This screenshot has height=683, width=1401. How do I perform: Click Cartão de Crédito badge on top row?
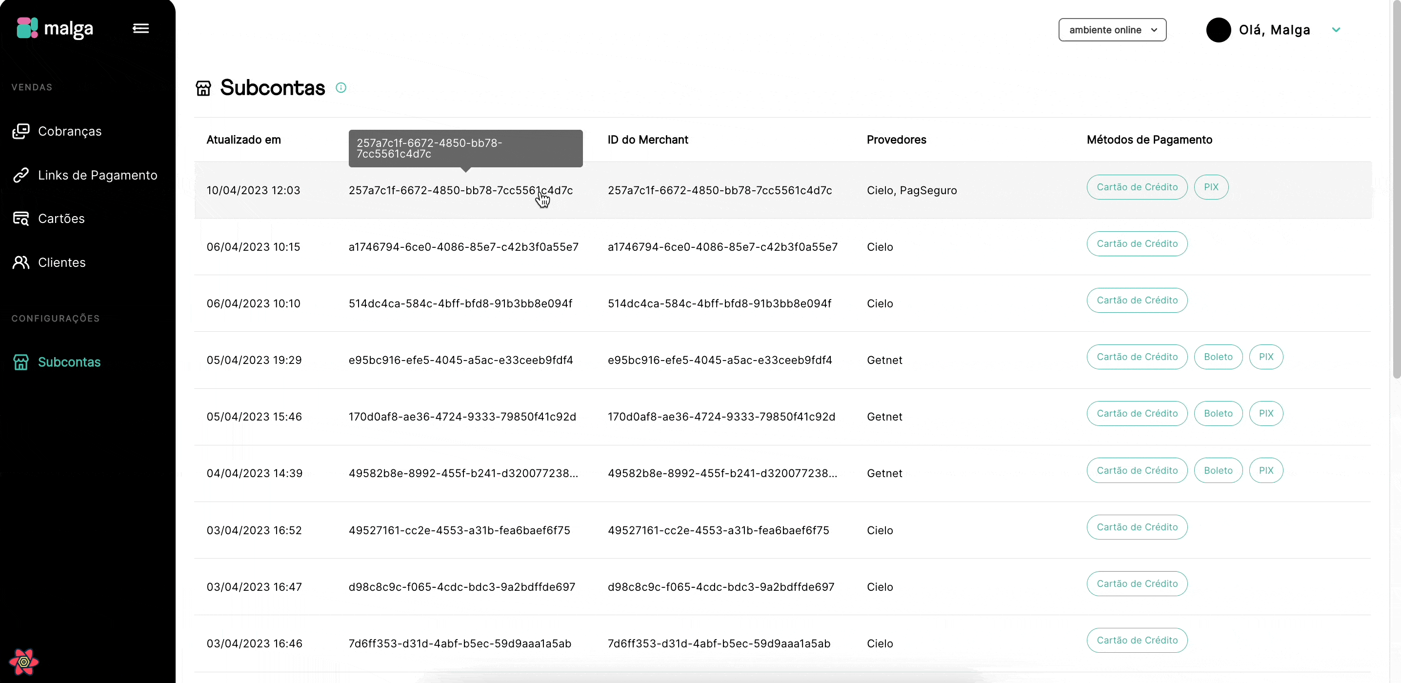click(x=1137, y=187)
